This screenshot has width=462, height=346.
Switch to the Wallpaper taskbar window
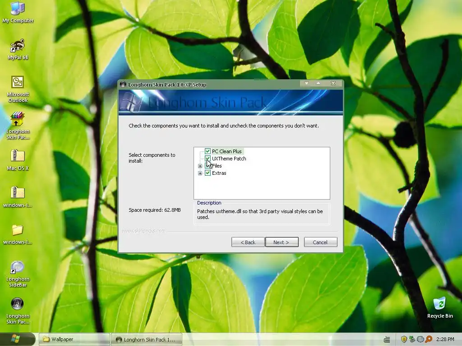pos(74,339)
